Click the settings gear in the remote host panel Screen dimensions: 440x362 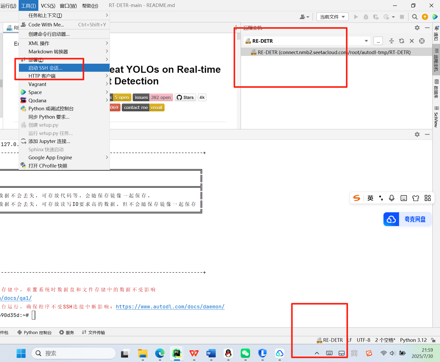pos(417,28)
